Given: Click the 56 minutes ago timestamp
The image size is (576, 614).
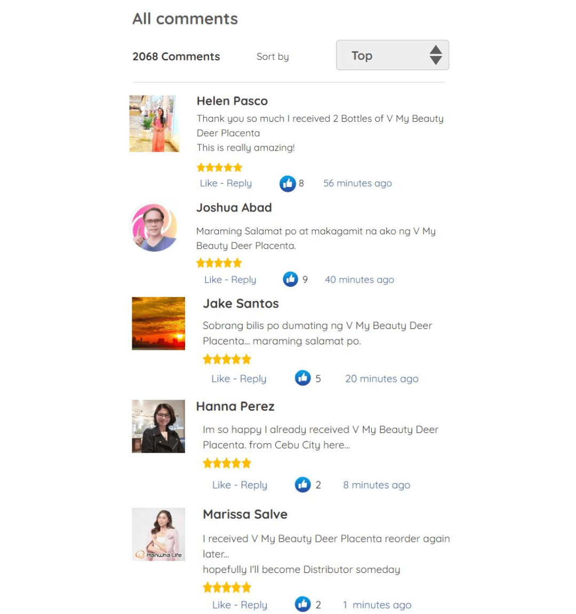Looking at the screenshot, I should 357,183.
